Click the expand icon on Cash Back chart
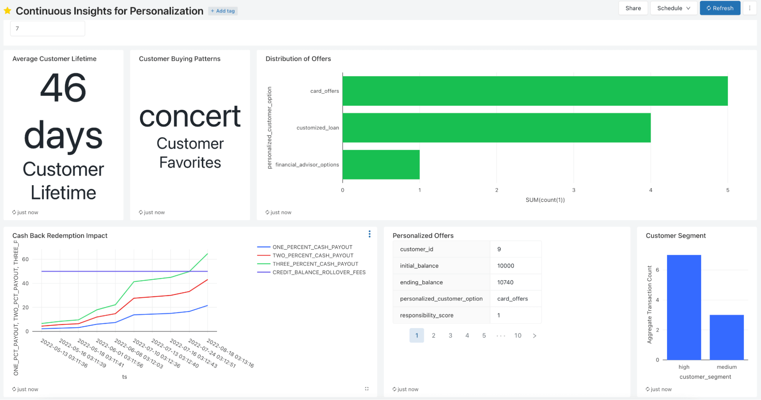This screenshot has width=761, height=400. [367, 389]
